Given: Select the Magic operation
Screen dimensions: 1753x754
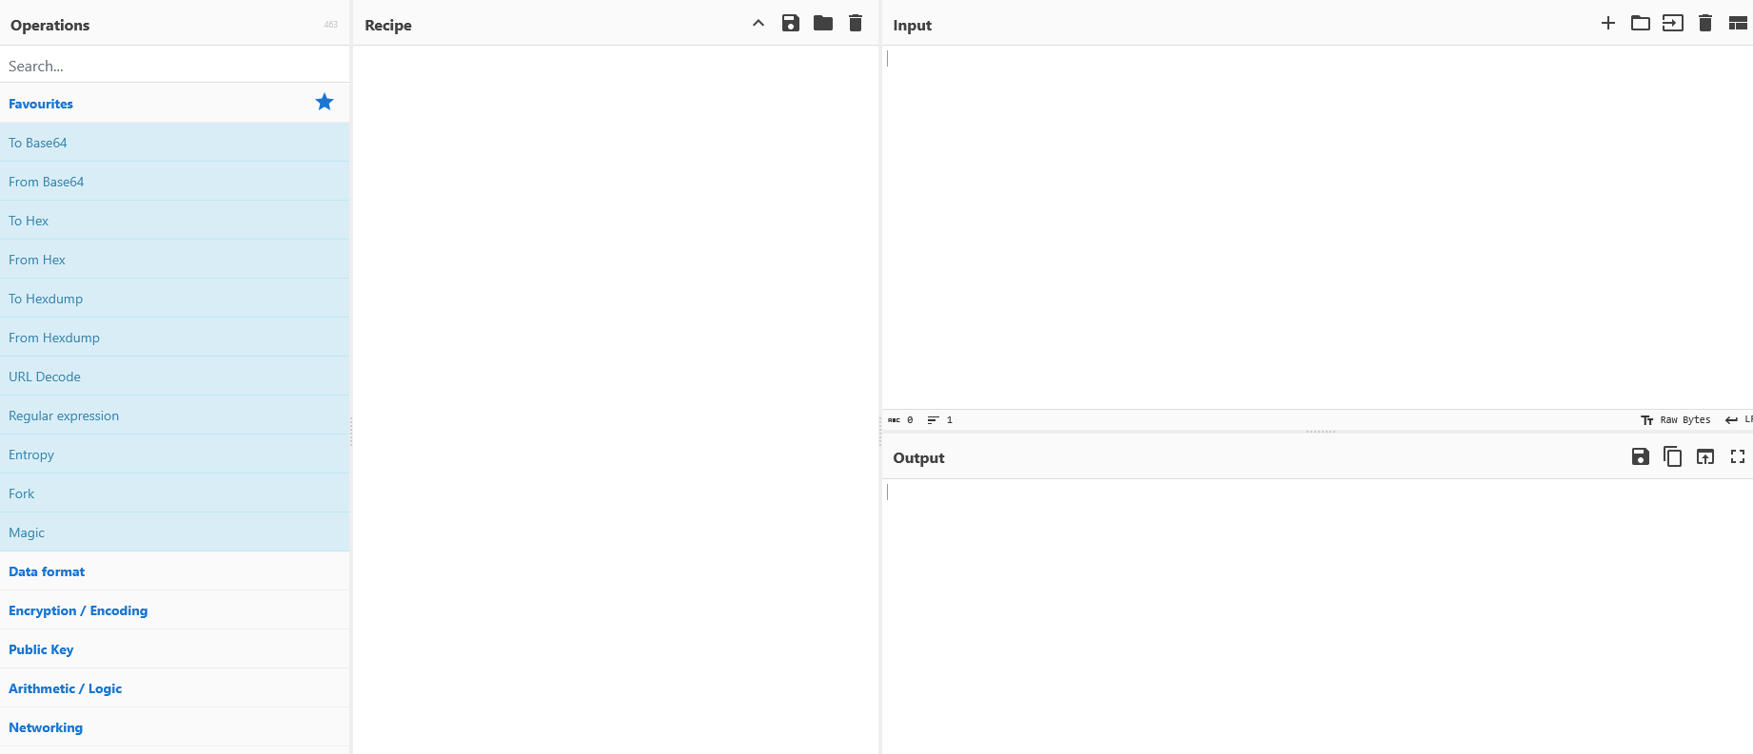Looking at the screenshot, I should (x=27, y=532).
